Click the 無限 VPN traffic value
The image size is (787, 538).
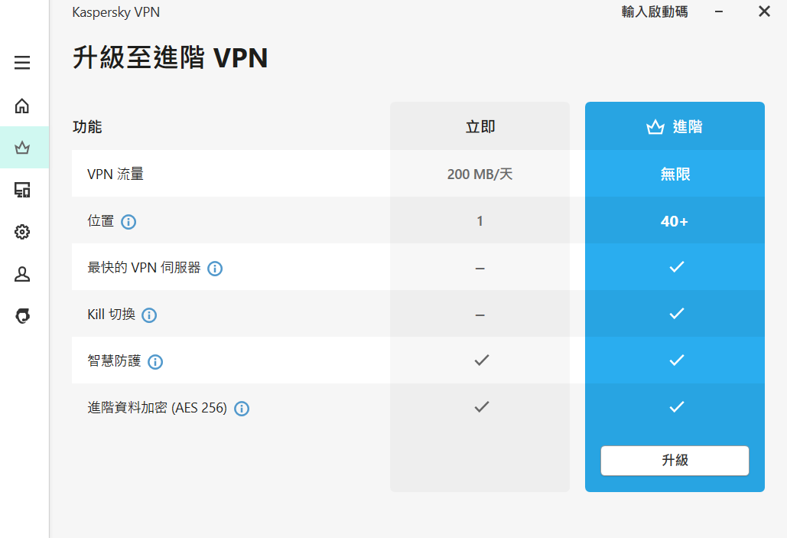coord(675,174)
